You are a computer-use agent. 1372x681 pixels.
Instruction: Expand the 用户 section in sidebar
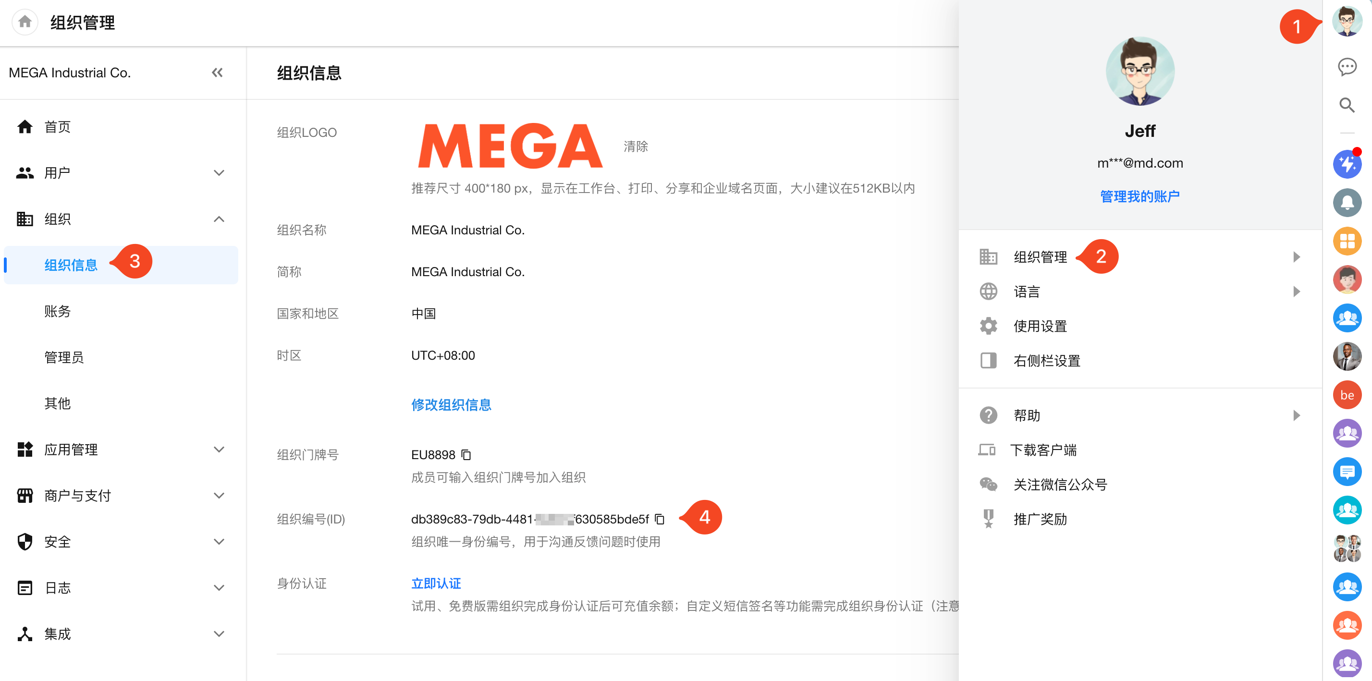[219, 172]
